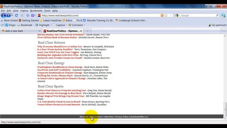Viewport: 227px width, 128px height.
Task: Click the Privacy Policy footer link
Action: click(x=122, y=117)
